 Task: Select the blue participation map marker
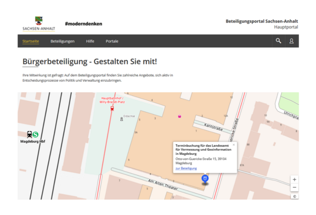point(205,179)
